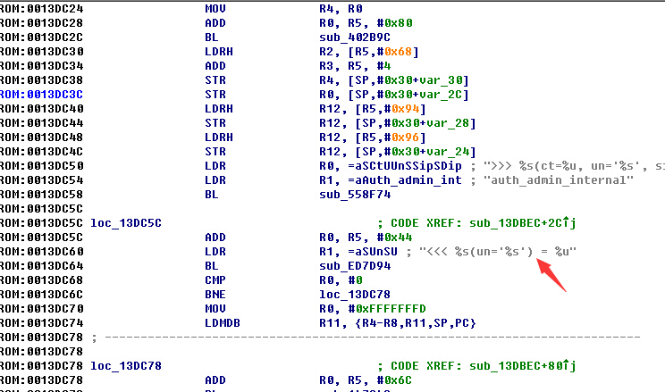
Task: Click the sub_402B9C call operand
Action: [355, 38]
